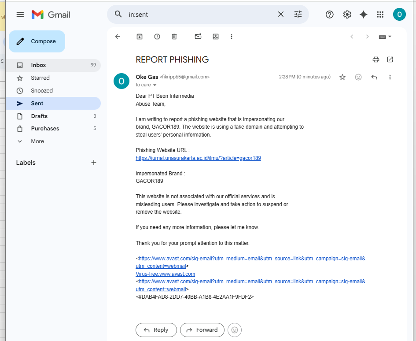Delete the email with the trash icon
The height and width of the screenshot is (341, 416).
[174, 37]
